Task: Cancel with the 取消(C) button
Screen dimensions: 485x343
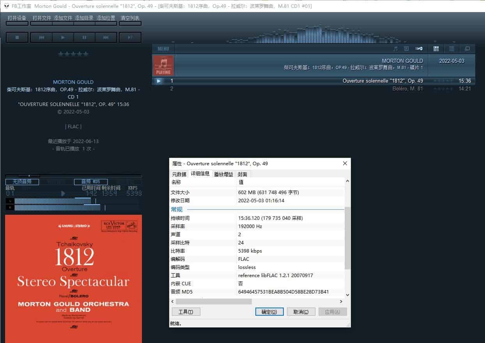Action: click(301, 312)
